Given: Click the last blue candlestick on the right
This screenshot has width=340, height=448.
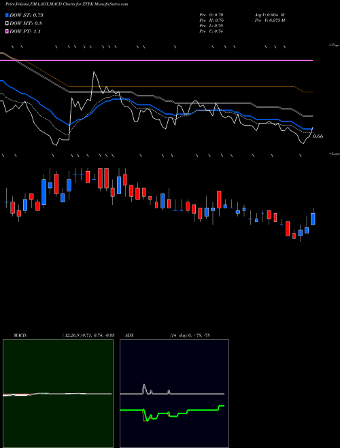Looking at the screenshot, I should [313, 219].
